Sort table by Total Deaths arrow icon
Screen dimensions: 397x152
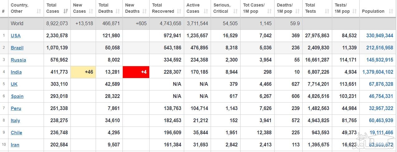(x=117, y=11)
